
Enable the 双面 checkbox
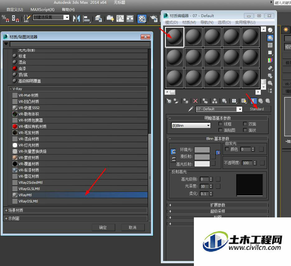pos(245,124)
